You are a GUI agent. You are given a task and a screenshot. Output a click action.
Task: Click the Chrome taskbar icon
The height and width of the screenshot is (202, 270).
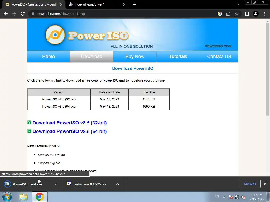tap(40, 197)
